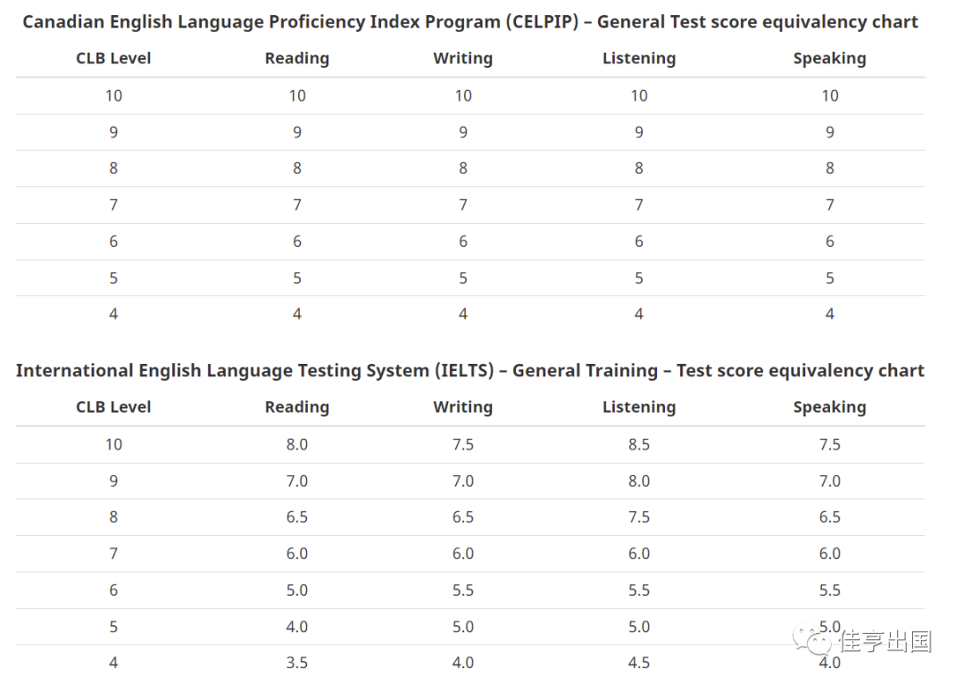Click CELPIP Writing score 4
This screenshot has height=684, width=964.
click(x=463, y=314)
